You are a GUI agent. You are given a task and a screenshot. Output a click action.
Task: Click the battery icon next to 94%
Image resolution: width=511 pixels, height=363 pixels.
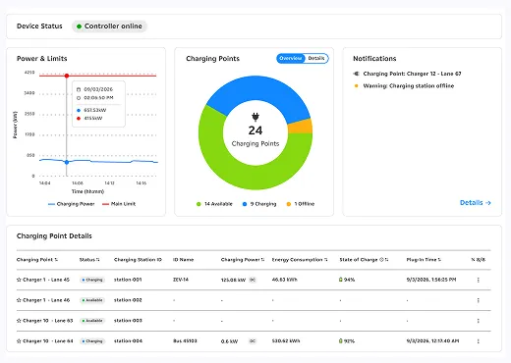point(341,280)
